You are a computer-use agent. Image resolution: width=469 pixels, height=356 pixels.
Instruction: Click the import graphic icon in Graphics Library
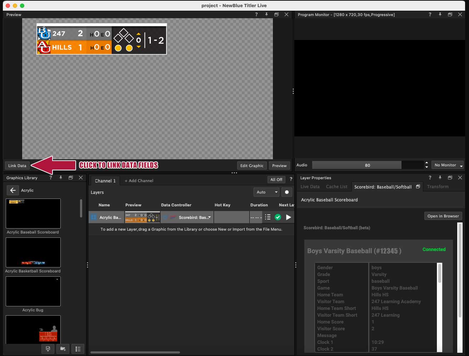tap(48, 349)
